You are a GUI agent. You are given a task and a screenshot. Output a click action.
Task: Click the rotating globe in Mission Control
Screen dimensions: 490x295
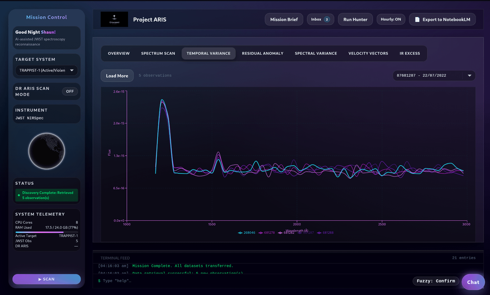click(47, 151)
